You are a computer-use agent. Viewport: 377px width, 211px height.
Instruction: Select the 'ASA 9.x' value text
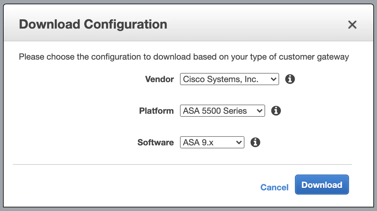(x=198, y=142)
